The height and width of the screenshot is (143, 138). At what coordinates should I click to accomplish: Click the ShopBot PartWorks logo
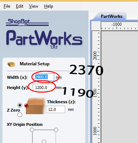pos(44,34)
